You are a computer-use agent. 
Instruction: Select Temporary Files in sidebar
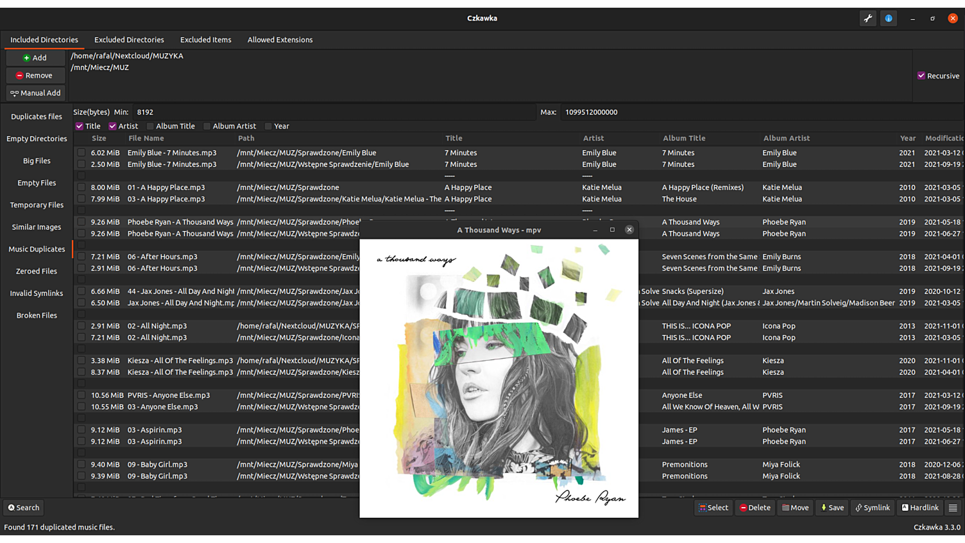(x=37, y=205)
